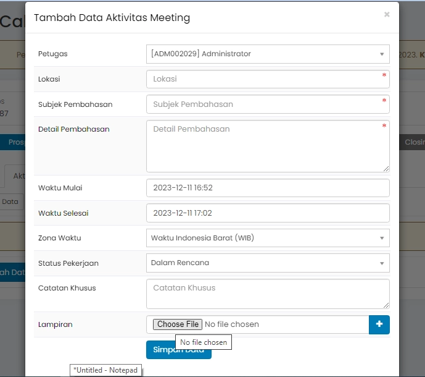Focus the Subjek Pembahasan text field
The height and width of the screenshot is (377, 425).
(268, 104)
